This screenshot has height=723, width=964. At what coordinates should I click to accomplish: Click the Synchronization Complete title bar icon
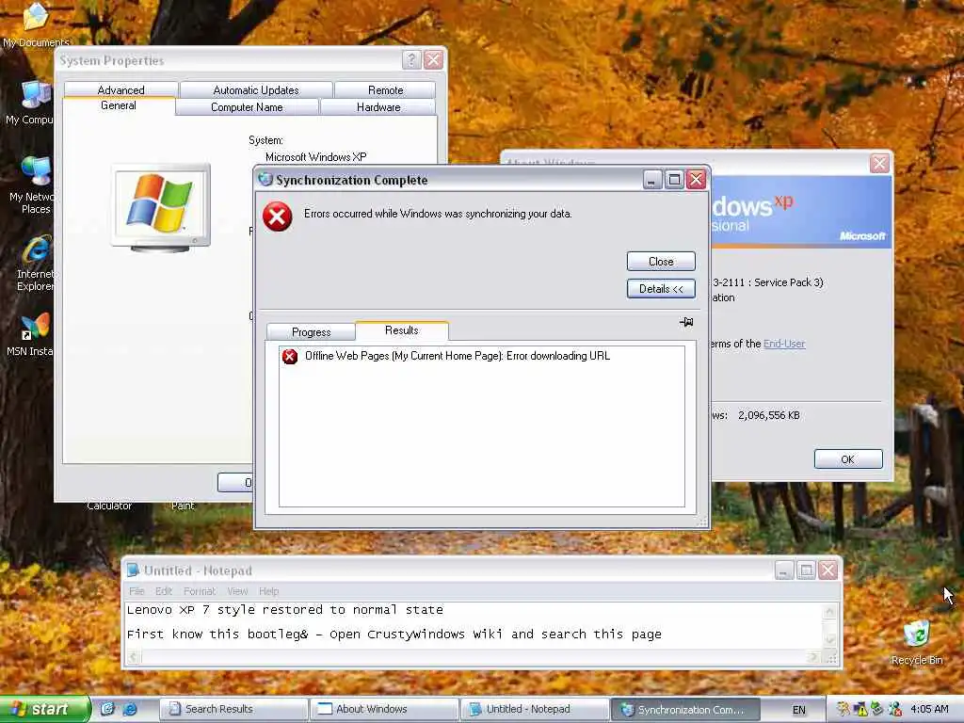point(265,179)
